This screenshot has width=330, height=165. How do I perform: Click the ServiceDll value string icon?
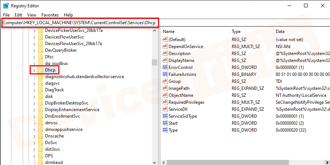point(165,109)
